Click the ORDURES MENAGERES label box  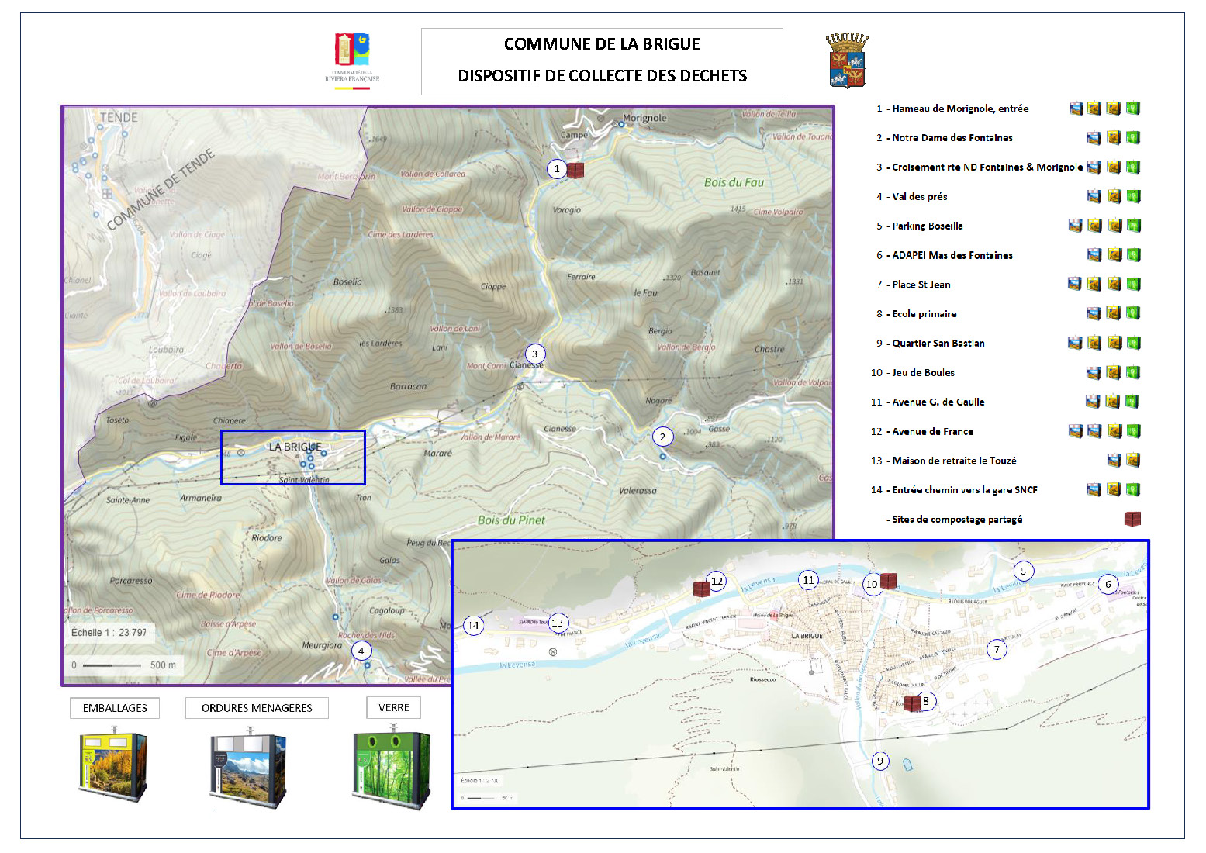click(257, 708)
